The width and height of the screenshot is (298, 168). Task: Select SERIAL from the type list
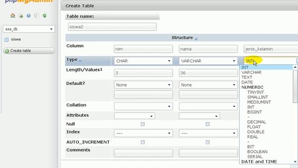255,157
